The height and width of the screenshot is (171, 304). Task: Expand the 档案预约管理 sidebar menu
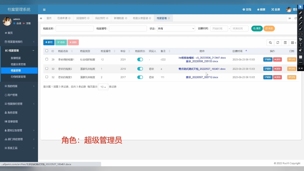[x=19, y=104]
